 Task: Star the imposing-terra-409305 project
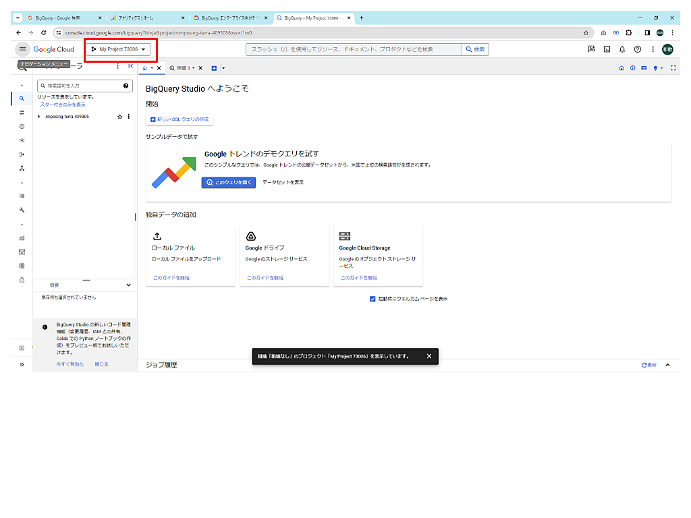coord(119,117)
